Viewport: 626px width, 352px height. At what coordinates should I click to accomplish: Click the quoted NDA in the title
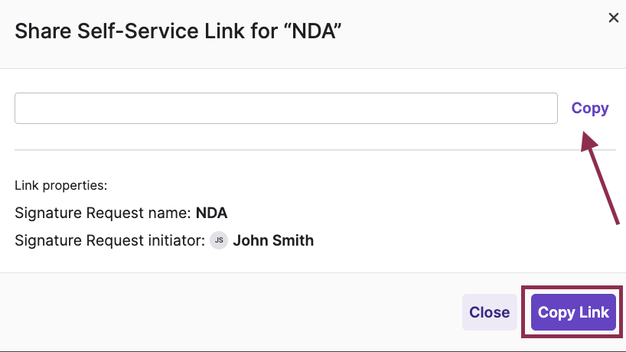tap(317, 32)
